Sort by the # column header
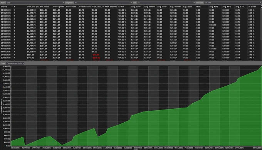The height and width of the screenshot is (150, 262). coord(20,7)
